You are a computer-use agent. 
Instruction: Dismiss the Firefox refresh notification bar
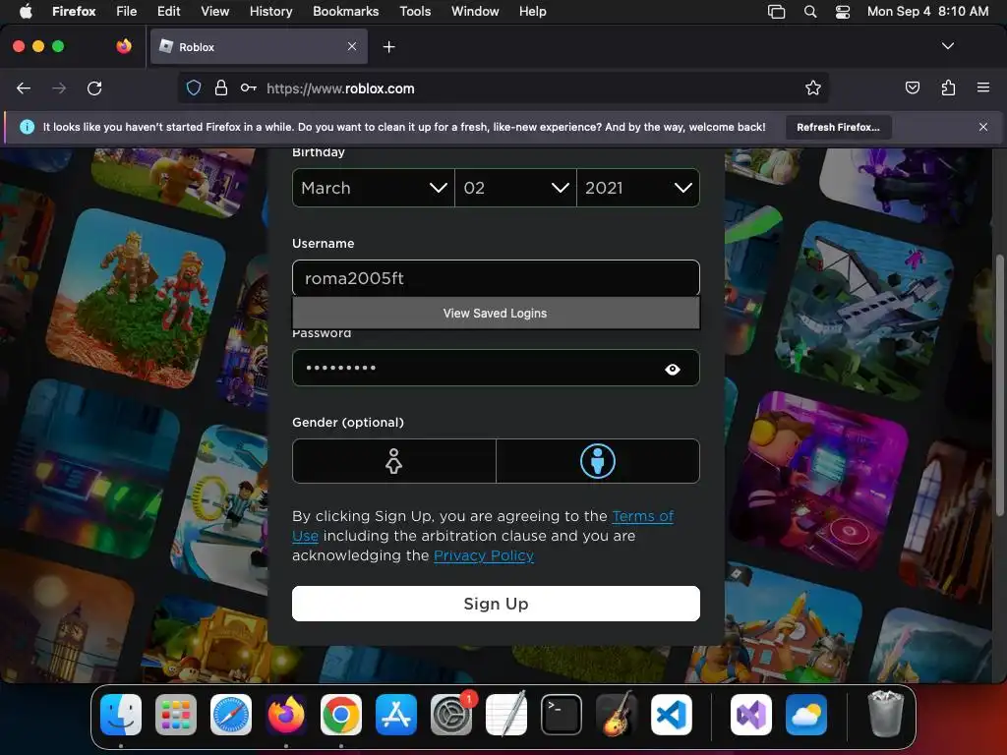[x=982, y=127]
